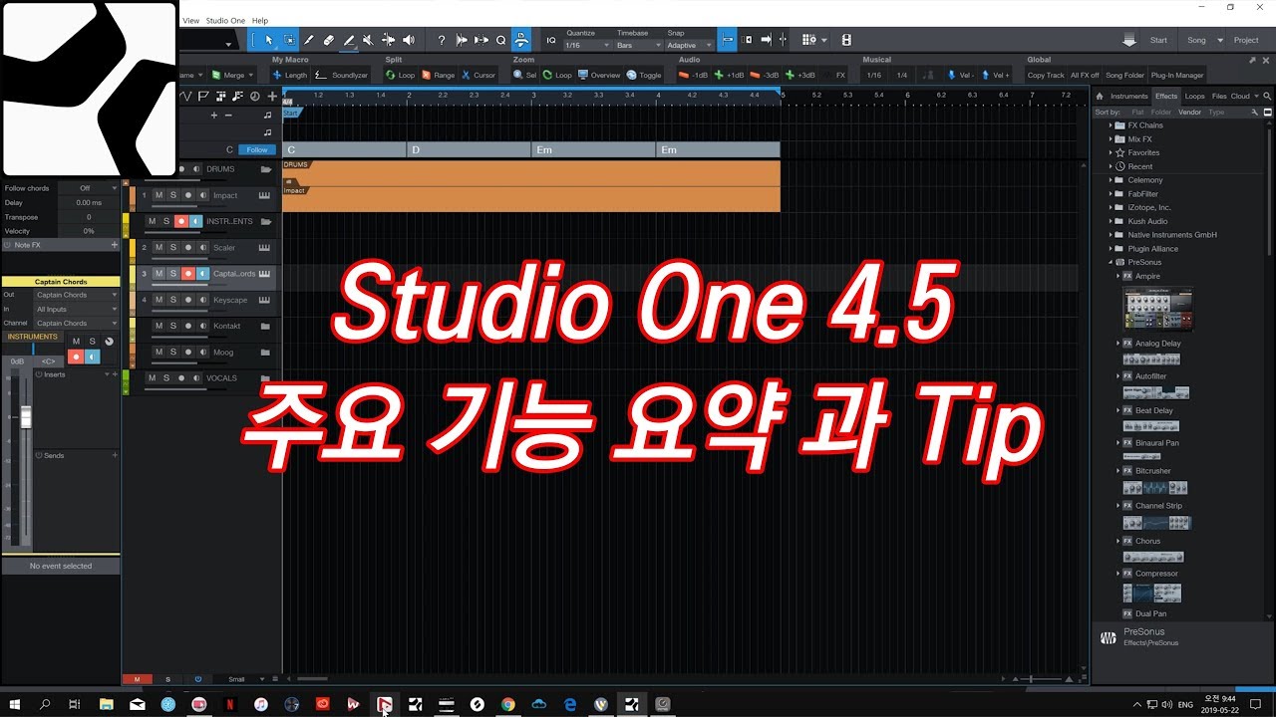Select the Paint (pencil) tool

(x=349, y=40)
